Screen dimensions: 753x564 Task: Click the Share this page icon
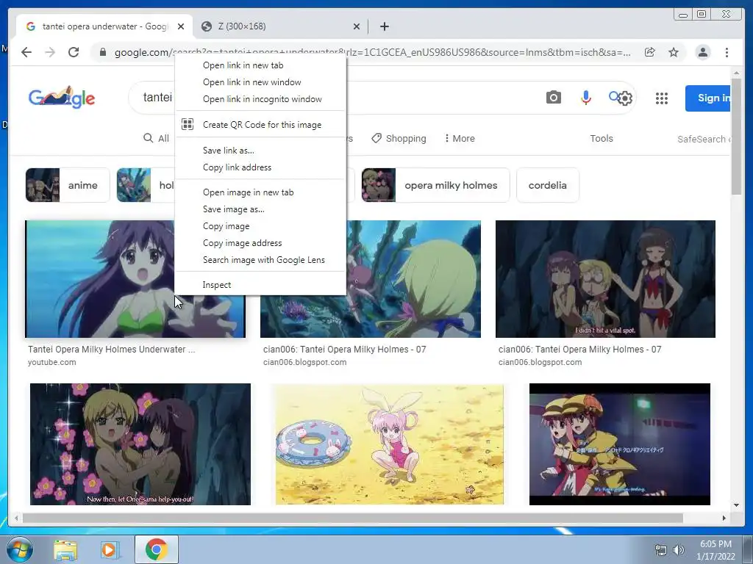point(650,52)
